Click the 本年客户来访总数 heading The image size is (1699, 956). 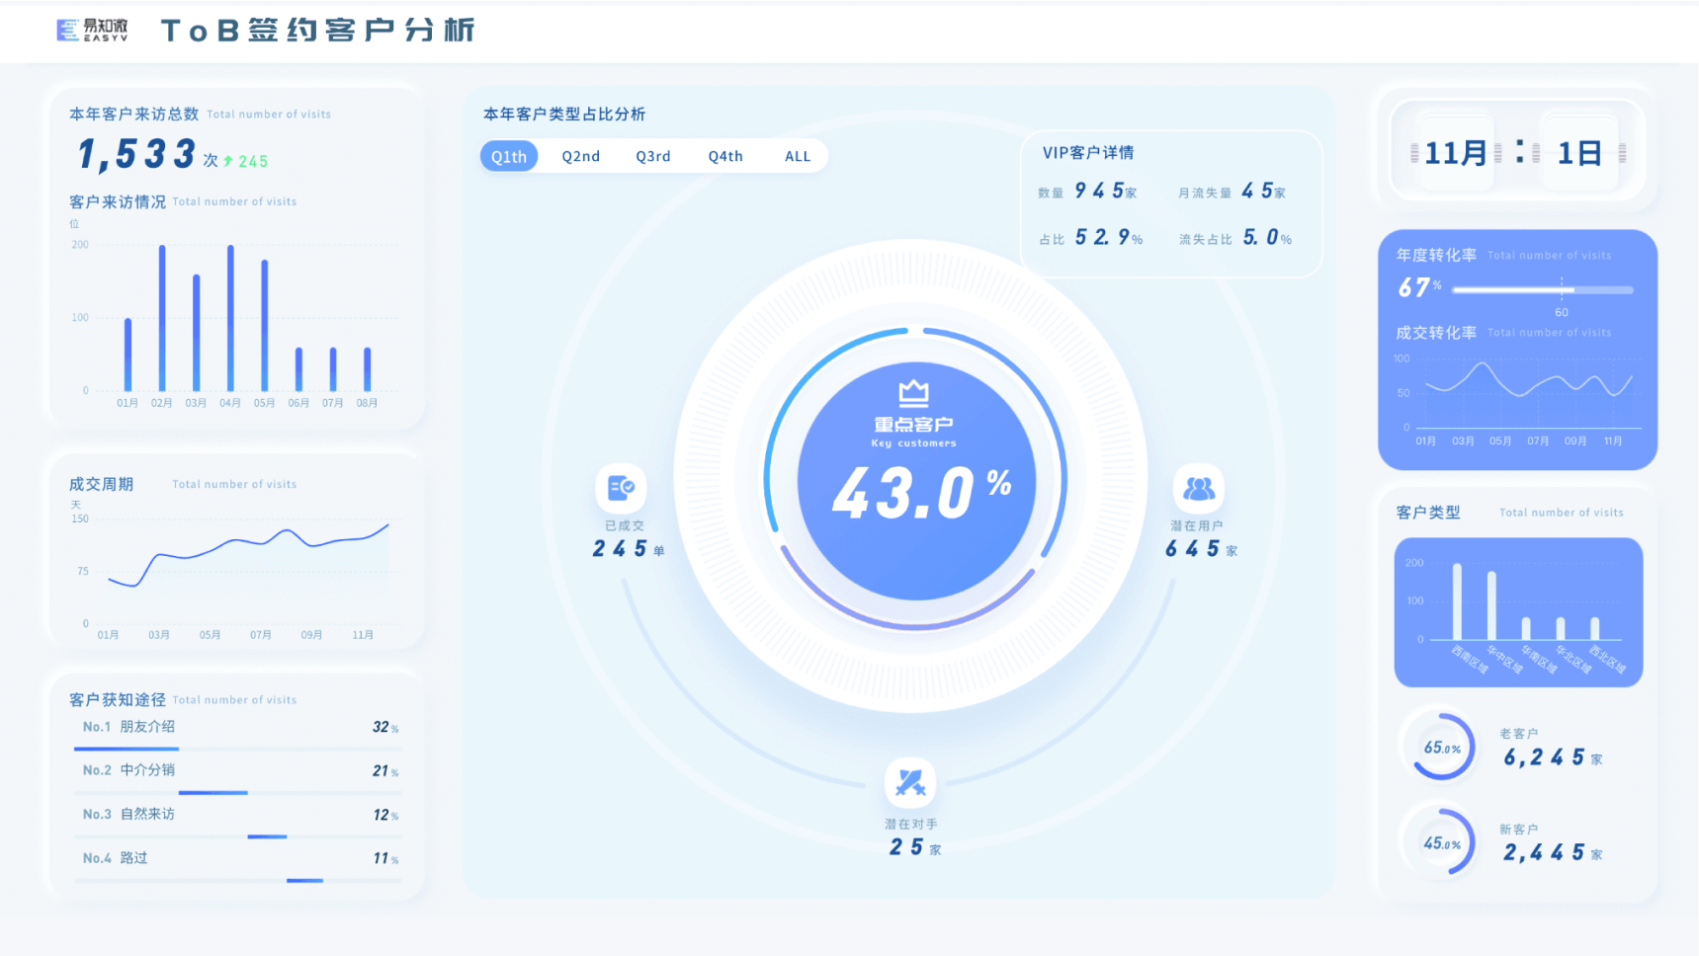[x=133, y=114]
